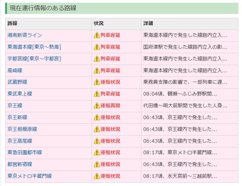Click detail text starting 代田橋～明大前駅間
The image size is (242, 186).
click(185, 106)
